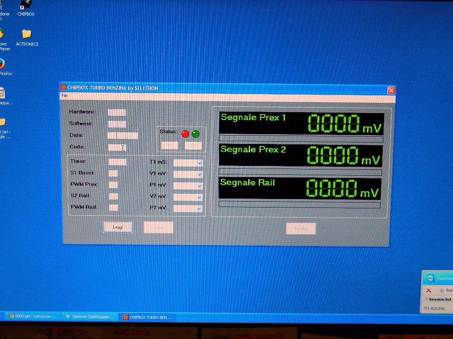Click into the S2 Rail field

click(x=113, y=196)
